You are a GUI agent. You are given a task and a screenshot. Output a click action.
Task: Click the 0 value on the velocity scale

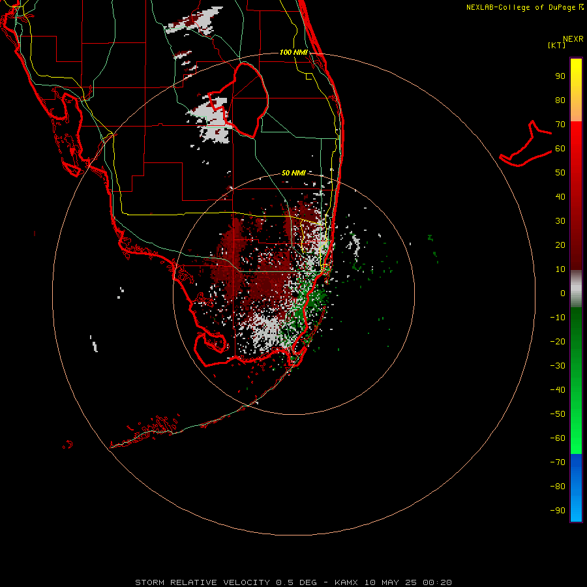[x=563, y=293]
